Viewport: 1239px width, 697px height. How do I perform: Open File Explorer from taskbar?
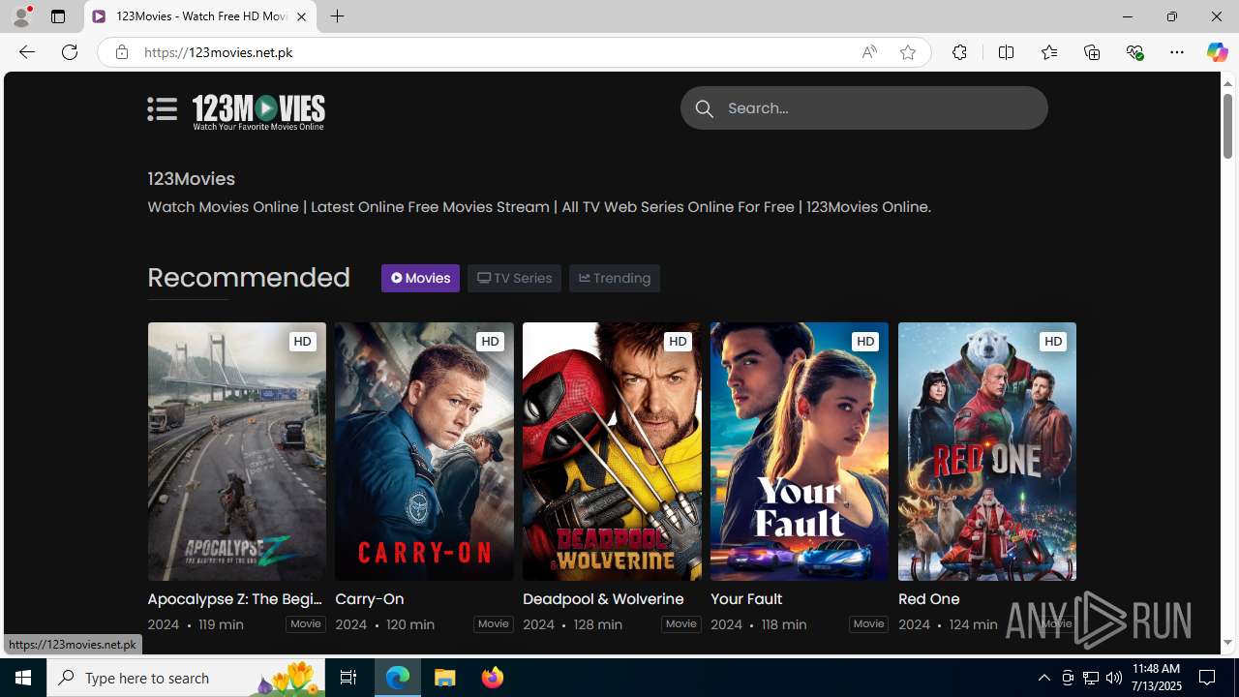coord(445,678)
